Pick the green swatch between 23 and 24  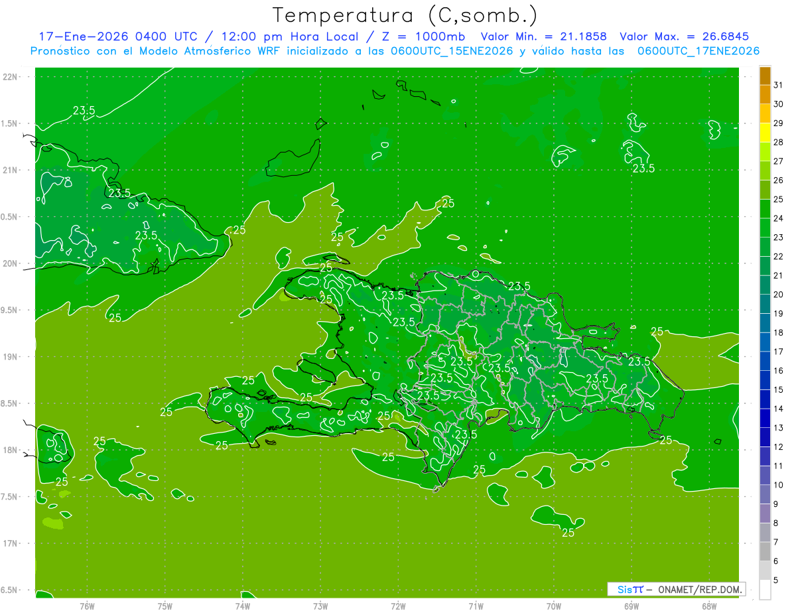click(765, 228)
